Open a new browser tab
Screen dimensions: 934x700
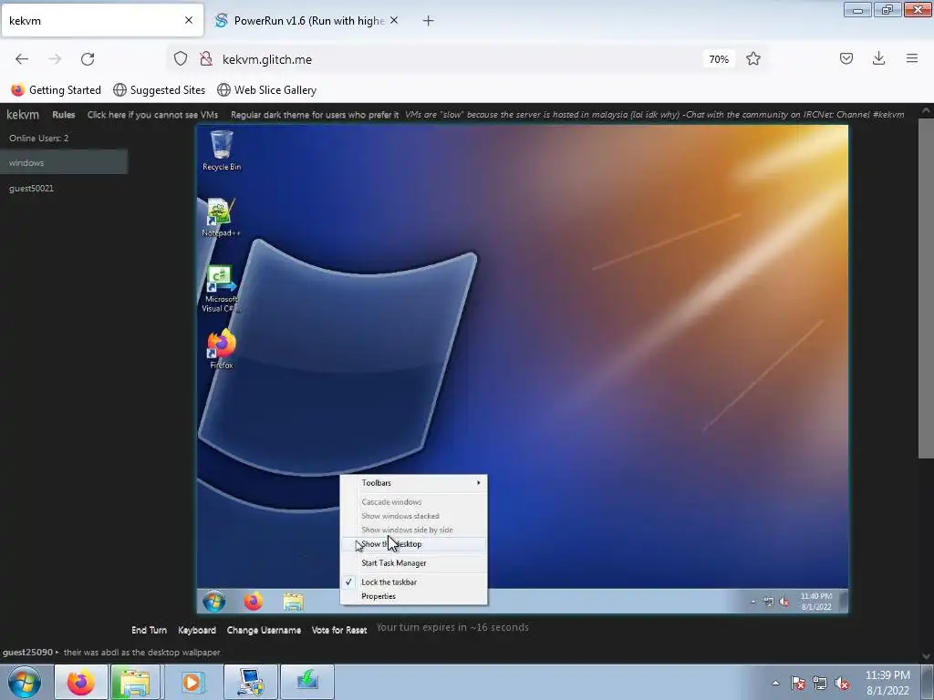pyautogui.click(x=428, y=21)
